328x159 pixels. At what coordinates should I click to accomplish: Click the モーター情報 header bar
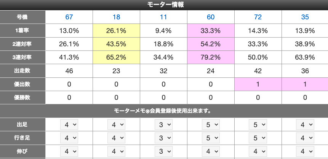(x=164, y=5)
